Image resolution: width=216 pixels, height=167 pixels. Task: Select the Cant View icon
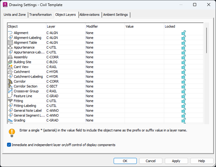[10, 67]
